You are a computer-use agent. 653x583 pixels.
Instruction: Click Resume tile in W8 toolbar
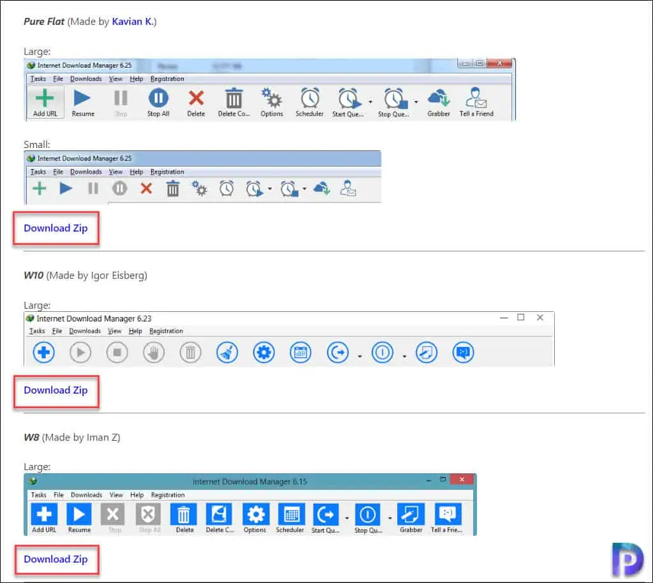click(79, 518)
